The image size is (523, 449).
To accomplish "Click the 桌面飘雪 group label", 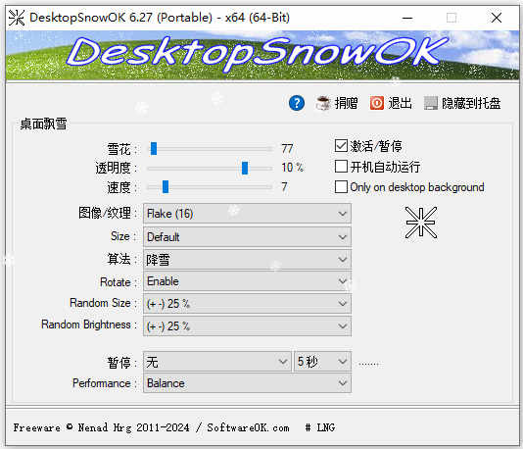I will 43,124.
